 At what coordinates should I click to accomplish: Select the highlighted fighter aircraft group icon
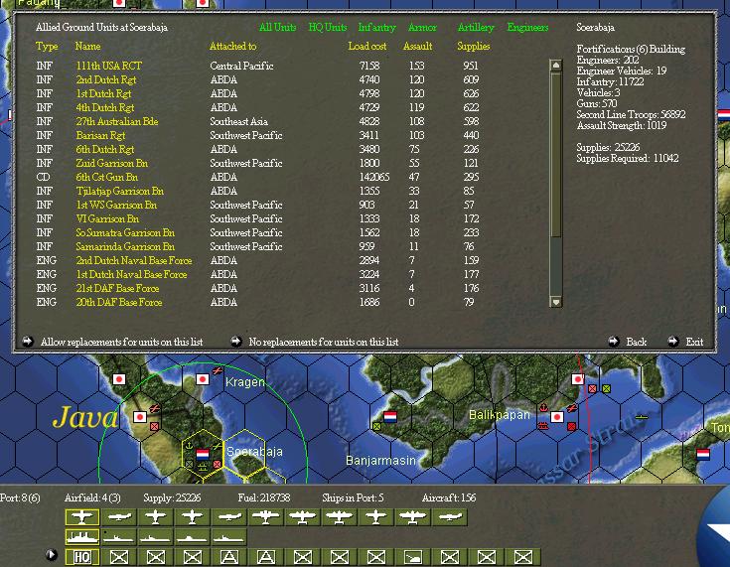[81, 516]
